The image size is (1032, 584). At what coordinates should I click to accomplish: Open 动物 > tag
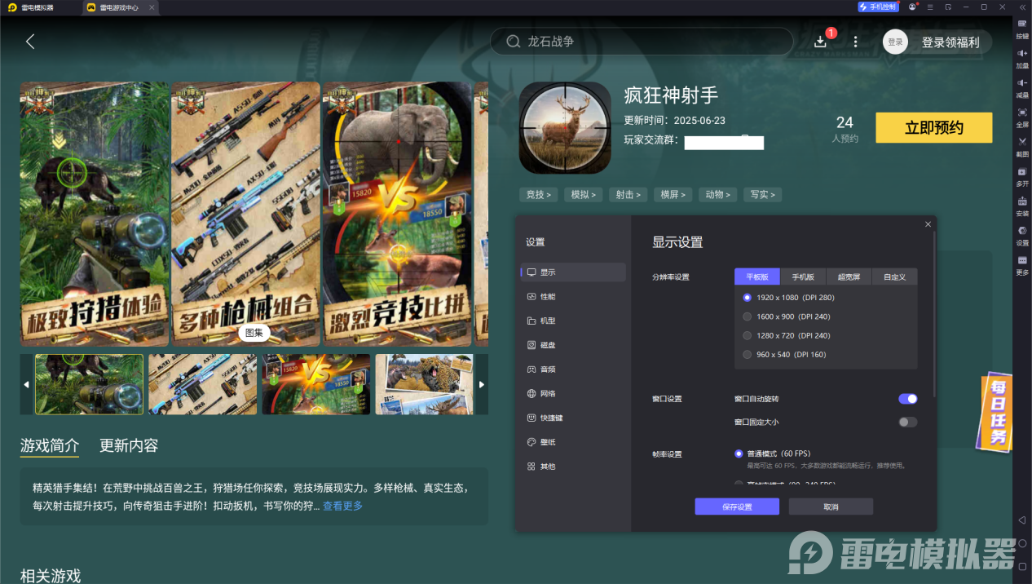click(717, 195)
